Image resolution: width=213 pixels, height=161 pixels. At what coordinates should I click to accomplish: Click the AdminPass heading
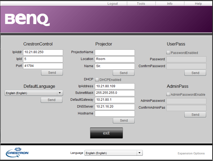177,86
